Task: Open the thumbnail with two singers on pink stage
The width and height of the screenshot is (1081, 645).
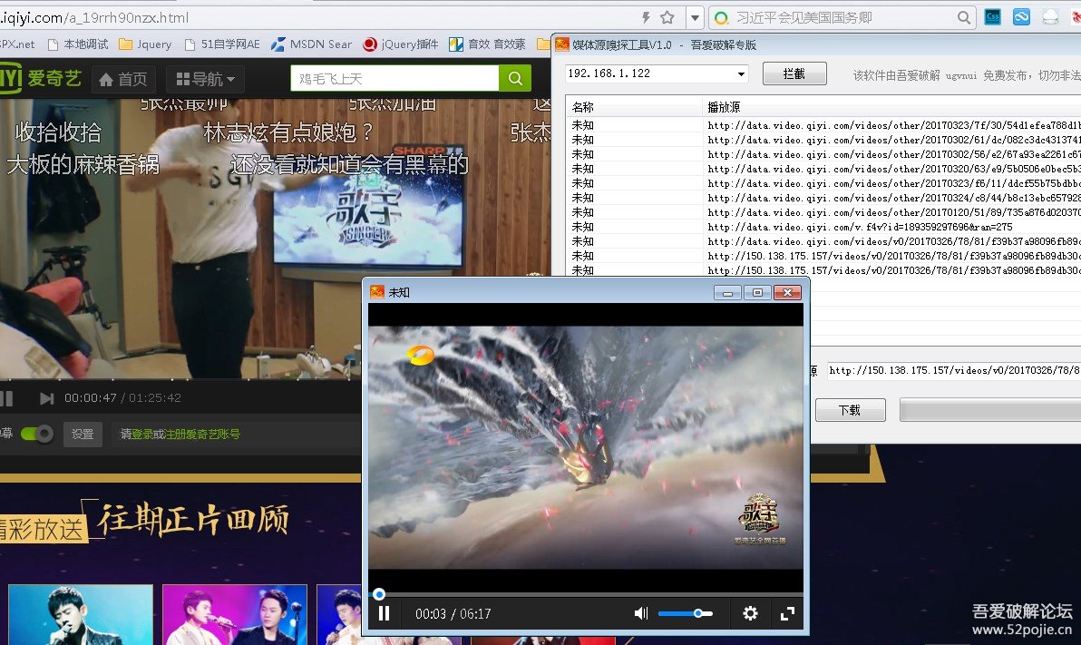Action: 234,615
